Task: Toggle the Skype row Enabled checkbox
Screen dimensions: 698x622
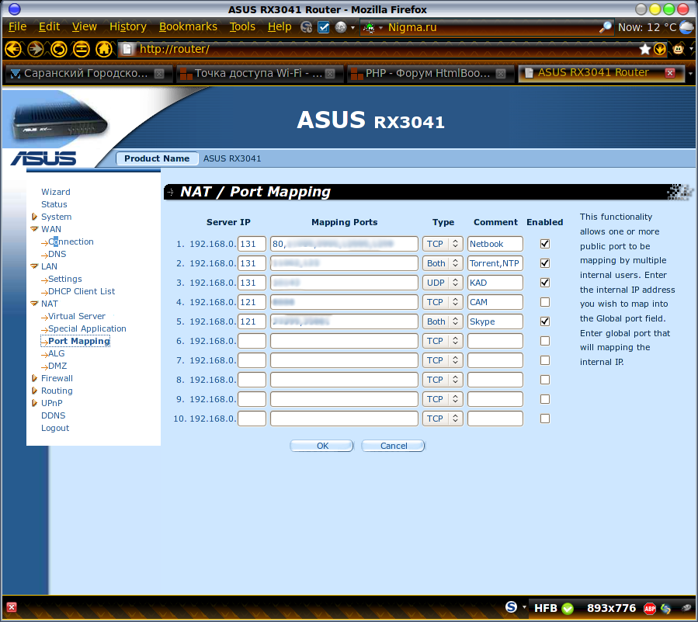Action: pos(545,321)
